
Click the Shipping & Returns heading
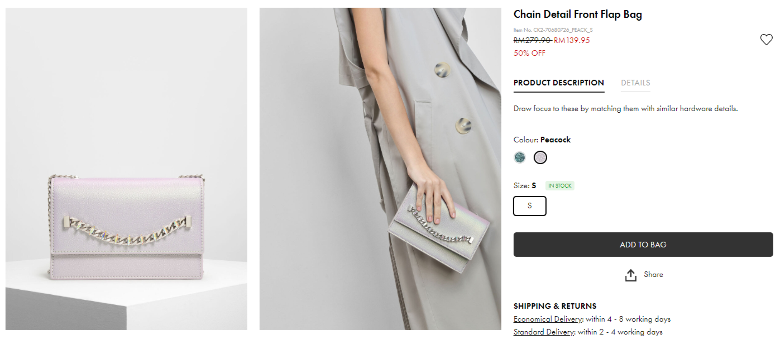(x=554, y=306)
